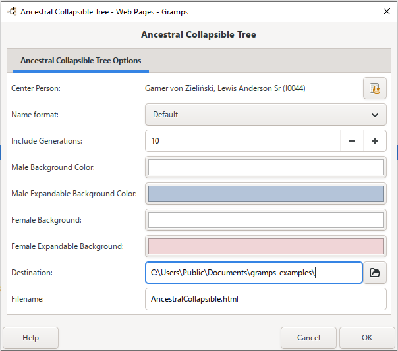
Task: Click the Male Expandable Background Color label
Action: click(74, 194)
